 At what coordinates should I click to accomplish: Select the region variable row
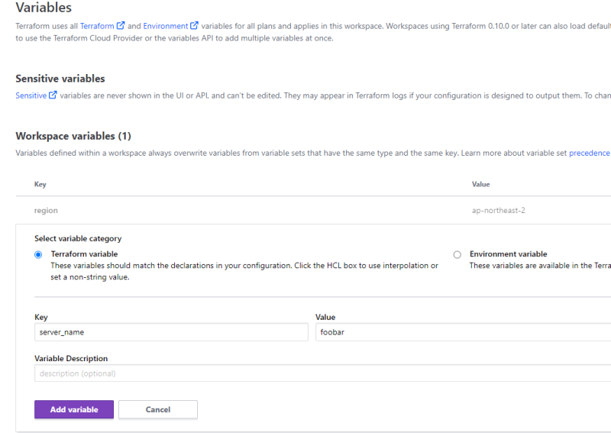[46, 210]
